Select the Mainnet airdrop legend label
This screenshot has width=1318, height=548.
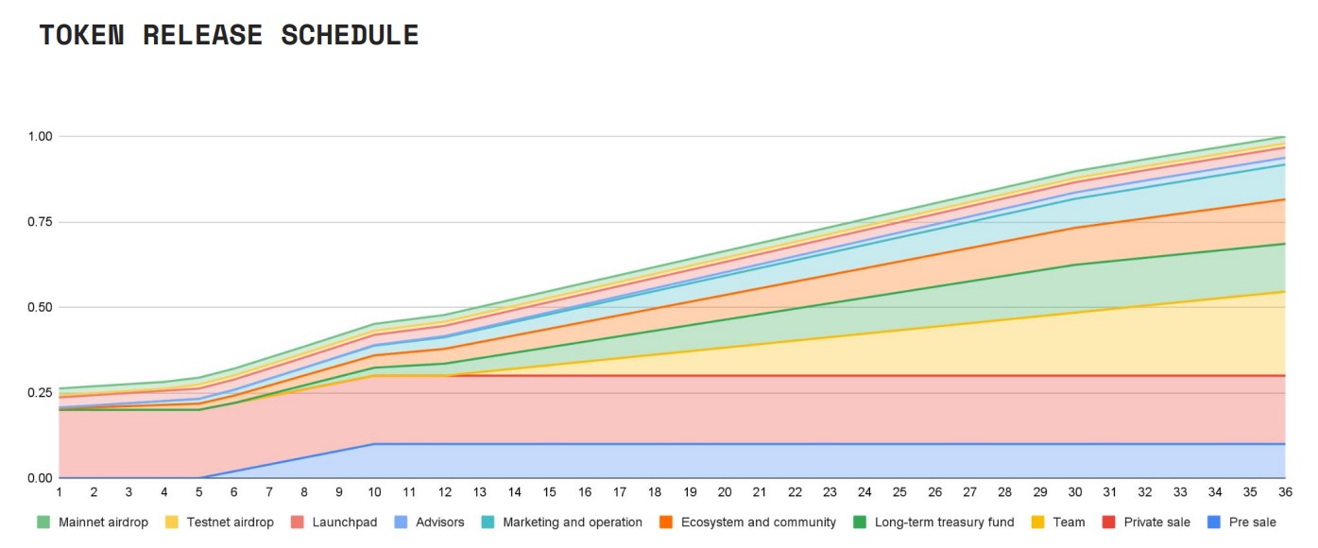point(103,522)
